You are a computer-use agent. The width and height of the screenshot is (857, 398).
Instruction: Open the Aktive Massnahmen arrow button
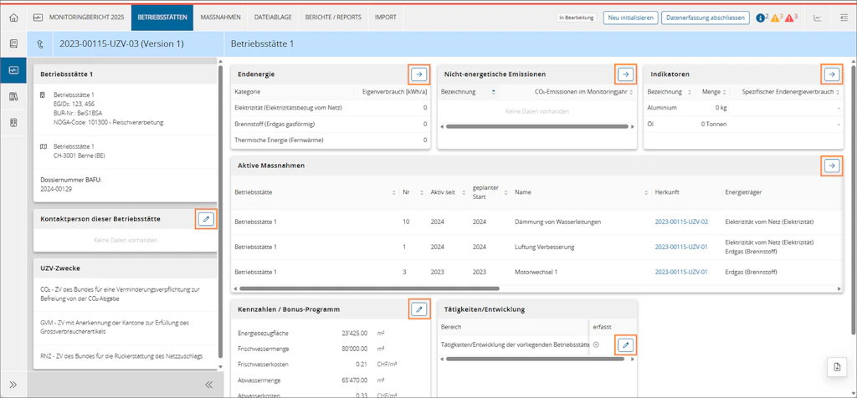pos(832,166)
